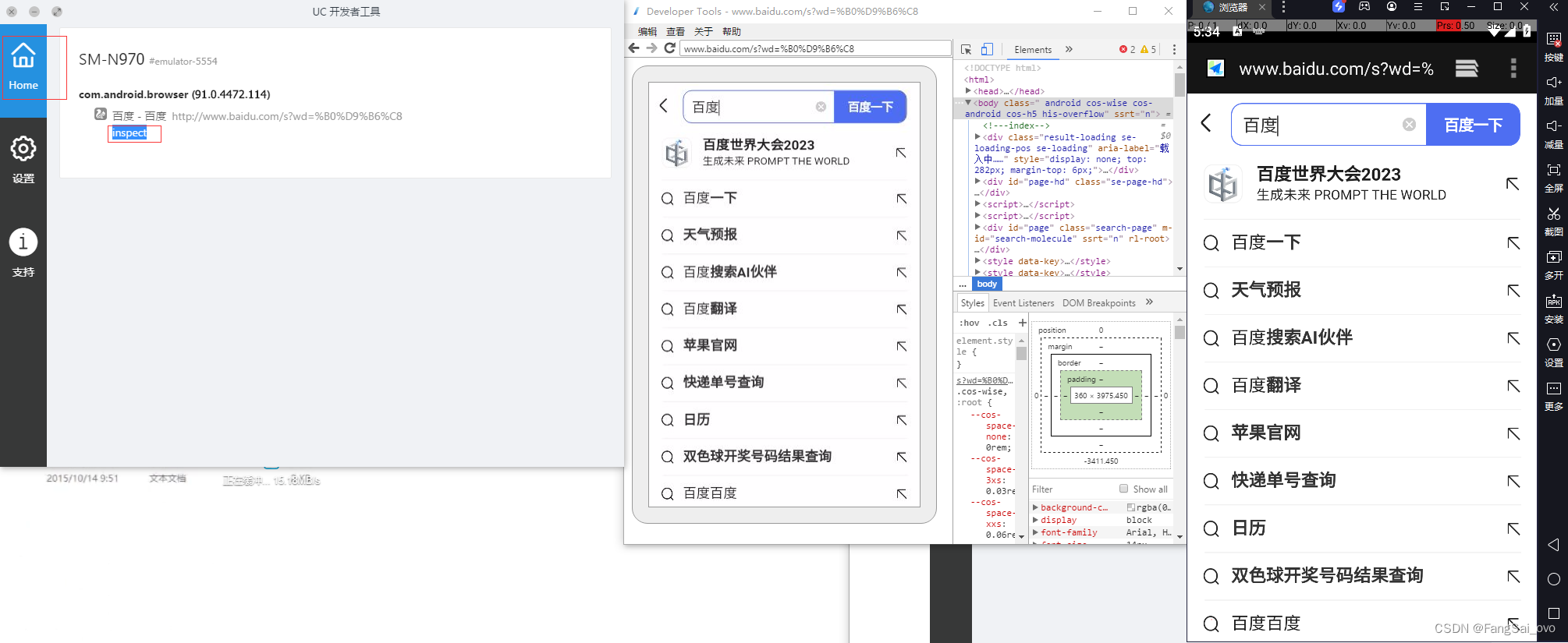Take screenshot with 截图 scissors icon
This screenshot has width=1568, height=643.
click(x=1553, y=221)
